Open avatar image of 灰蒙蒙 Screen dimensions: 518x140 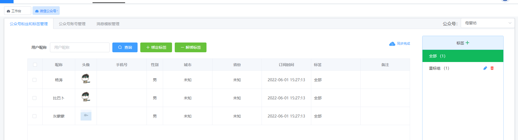pos(86,115)
